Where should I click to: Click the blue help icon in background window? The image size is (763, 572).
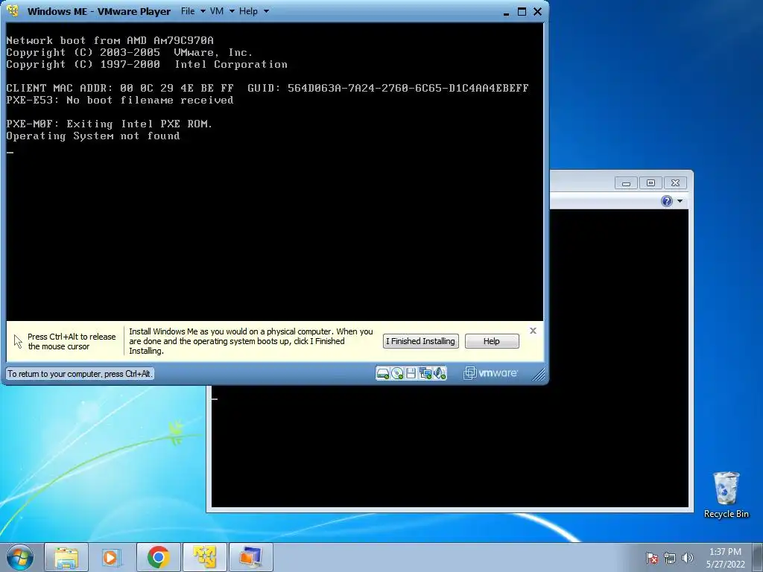click(x=667, y=201)
